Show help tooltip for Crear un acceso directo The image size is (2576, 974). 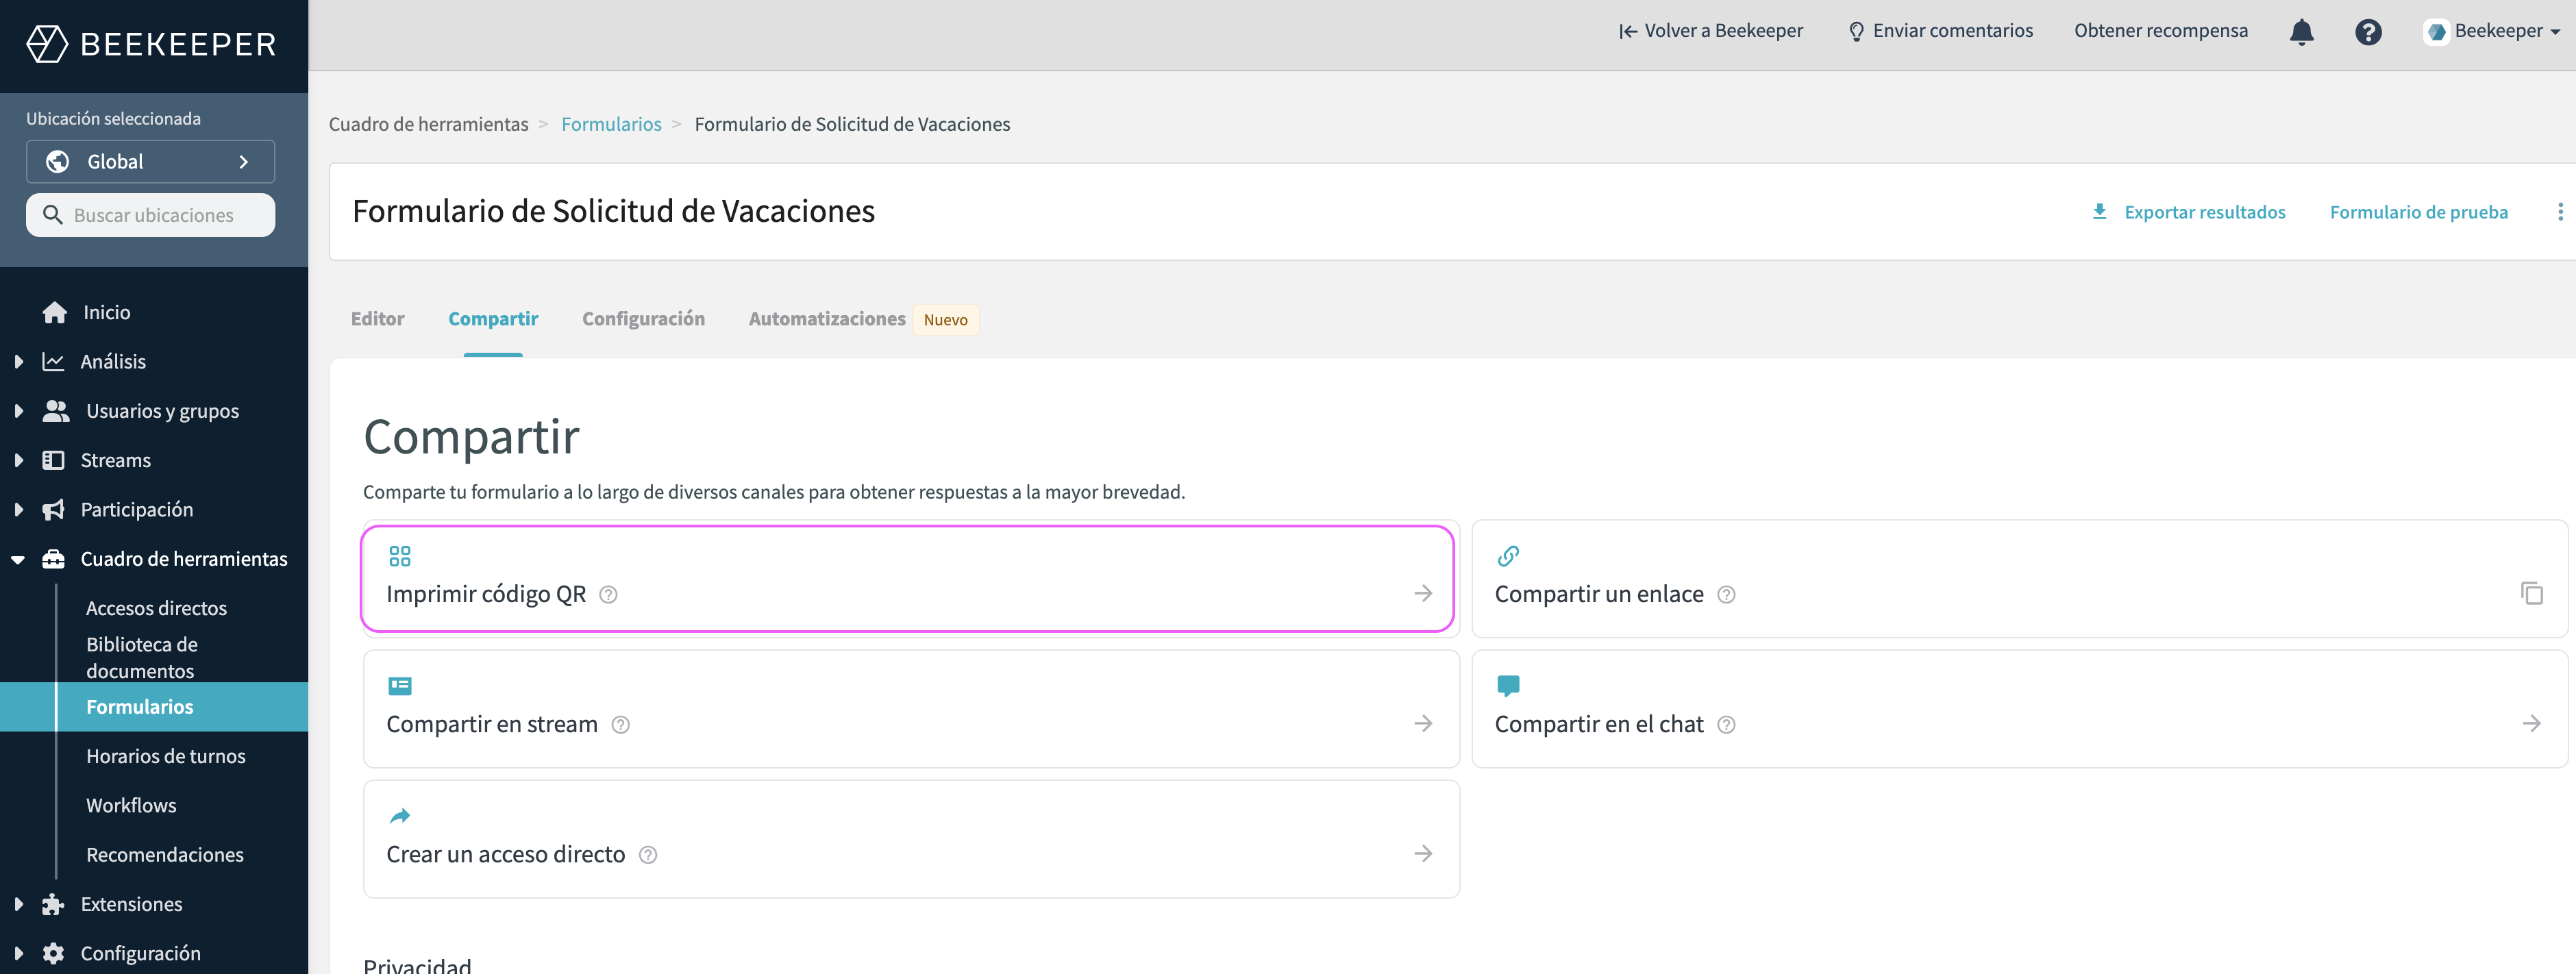coord(648,855)
